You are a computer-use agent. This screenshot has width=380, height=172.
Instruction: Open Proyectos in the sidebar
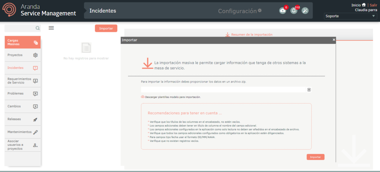pyautogui.click(x=22, y=55)
